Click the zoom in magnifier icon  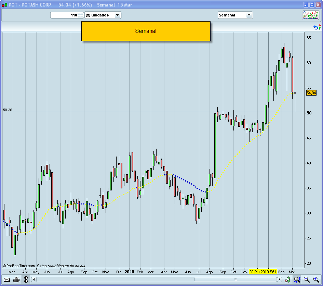316,279
